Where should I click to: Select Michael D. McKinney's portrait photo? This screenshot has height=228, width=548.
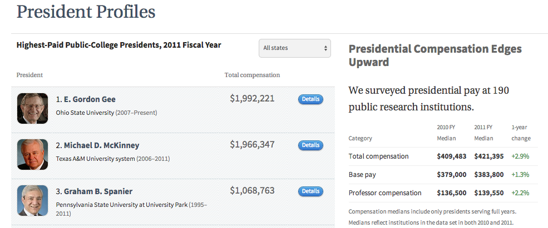[x=33, y=154]
